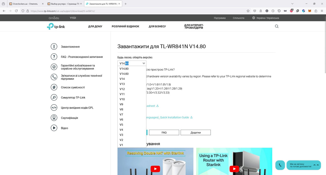Click the site shield tracking protection icon
The width and height of the screenshot is (326, 175).
tap(23, 11)
